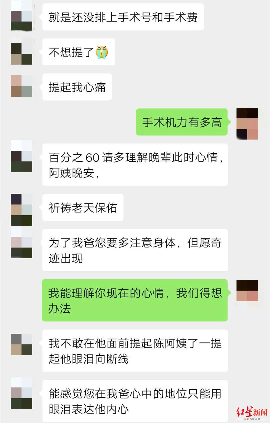Image resolution: width=270 pixels, height=423 pixels.
Task: Tap avatar beside '我不敢在他面前提起' message
Action: 21,344
